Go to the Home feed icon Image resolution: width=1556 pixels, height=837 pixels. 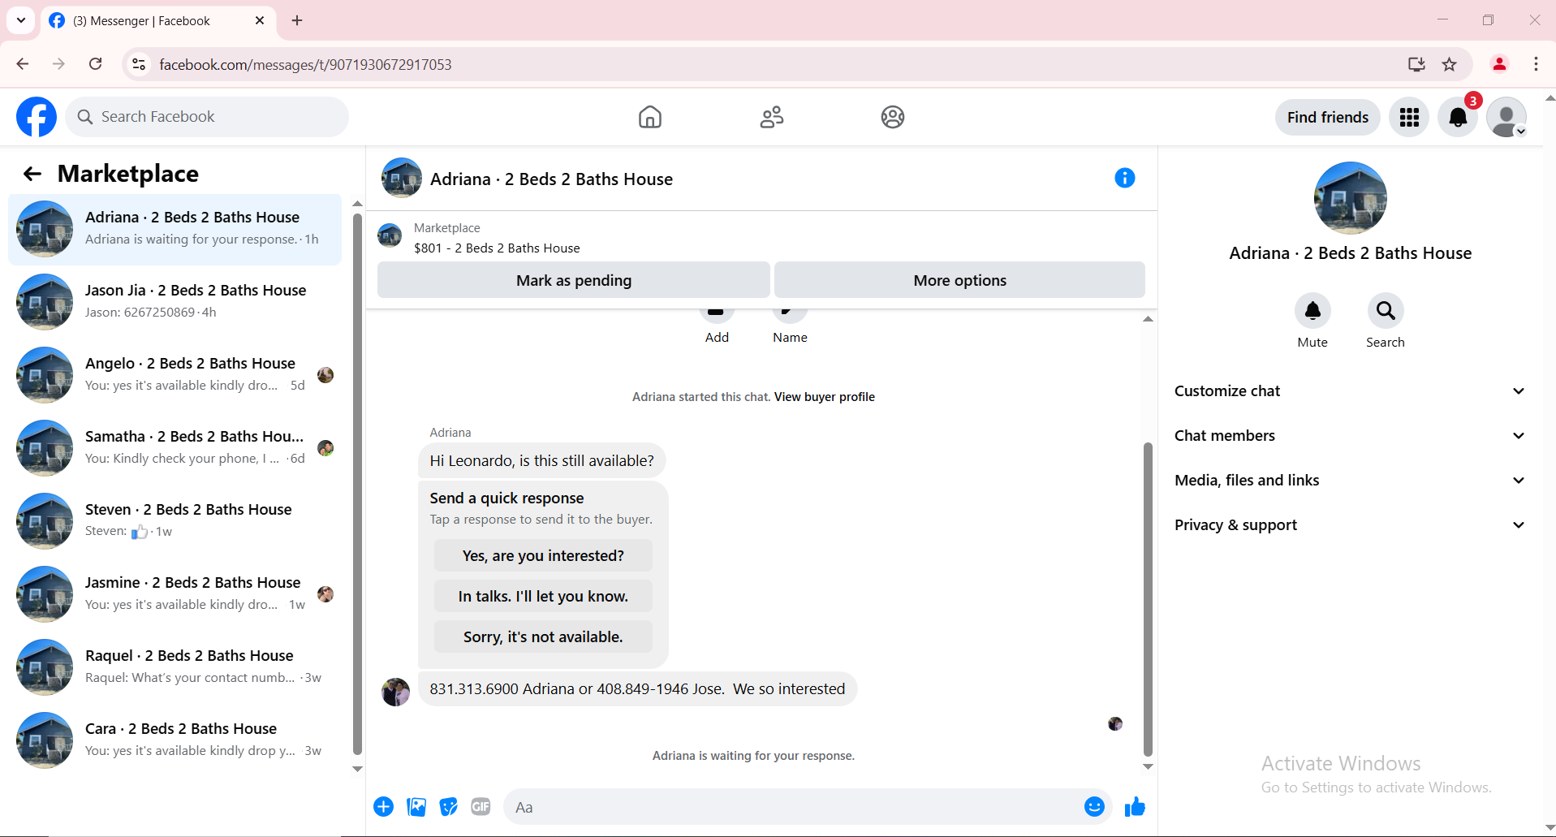649,117
